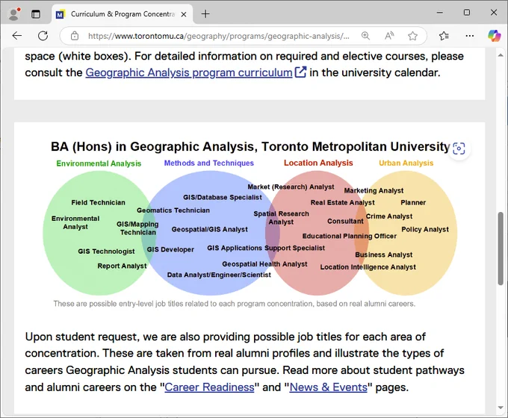Click 'GIS/Database Specialist' label

[223, 197]
